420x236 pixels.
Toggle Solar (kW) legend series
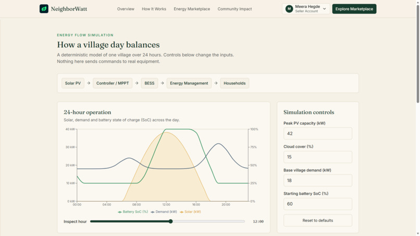pyautogui.click(x=190, y=212)
